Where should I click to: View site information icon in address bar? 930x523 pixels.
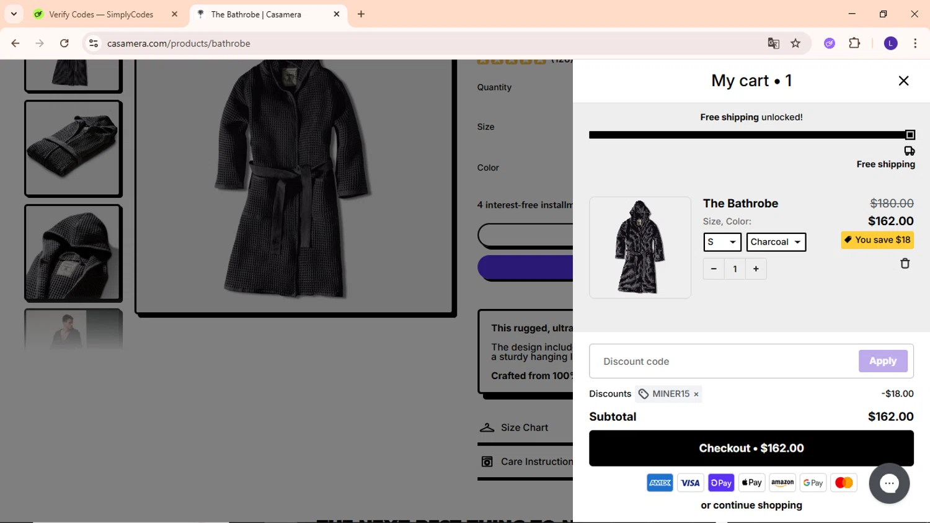[x=94, y=43]
